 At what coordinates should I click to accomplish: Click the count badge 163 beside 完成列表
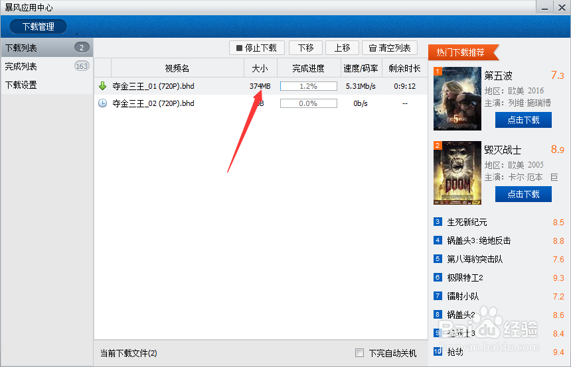82,66
